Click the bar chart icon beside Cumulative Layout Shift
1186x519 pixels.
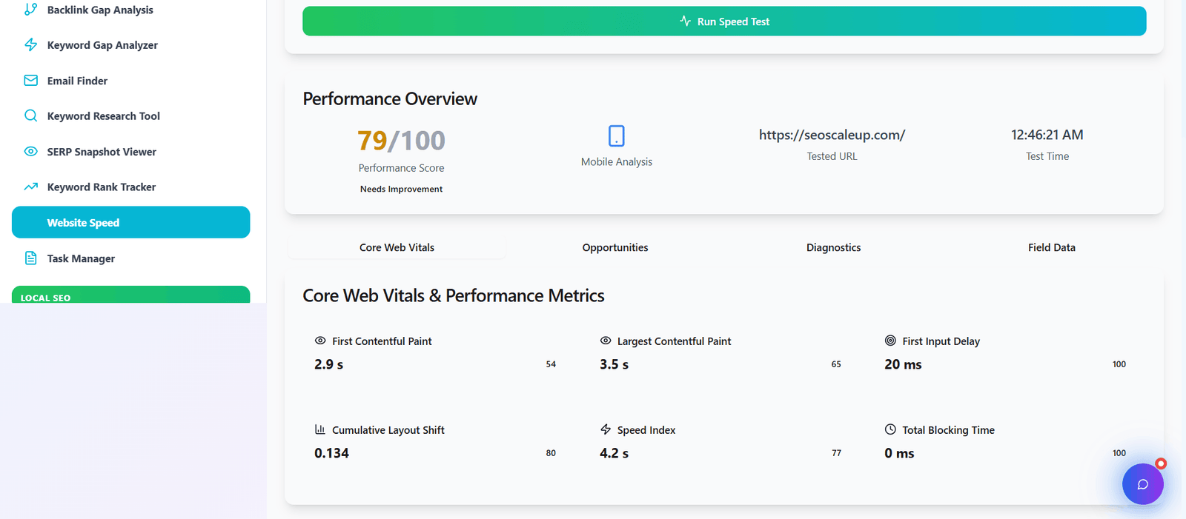point(320,429)
